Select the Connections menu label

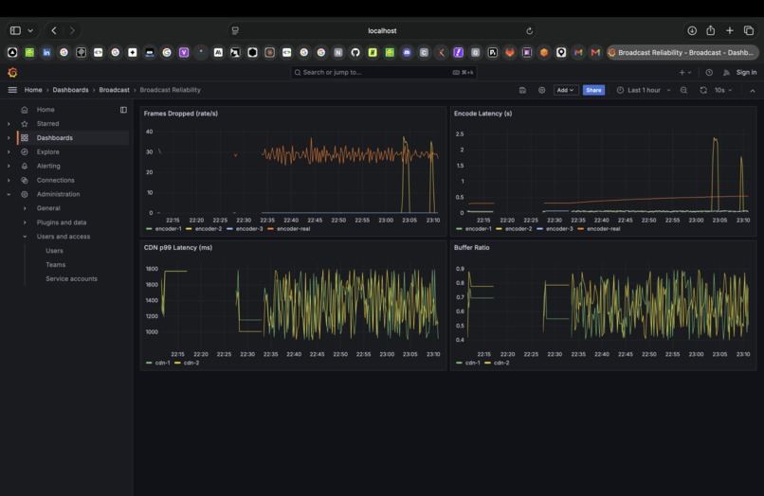point(56,180)
